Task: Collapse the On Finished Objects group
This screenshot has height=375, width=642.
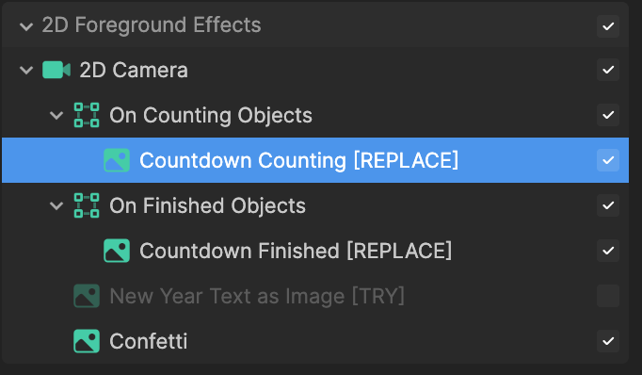Action: pyautogui.click(x=56, y=205)
